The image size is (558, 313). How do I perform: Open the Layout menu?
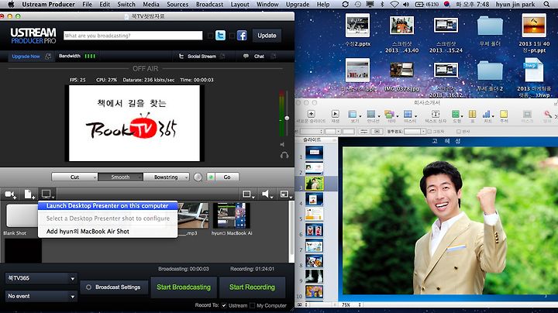pyautogui.click(x=239, y=5)
